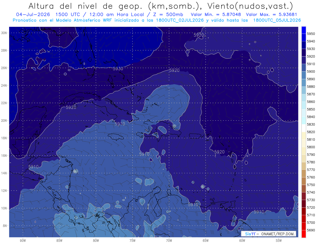Click the '5950' colorbar value
Screen dimensions: 316x244
click(x=311, y=34)
